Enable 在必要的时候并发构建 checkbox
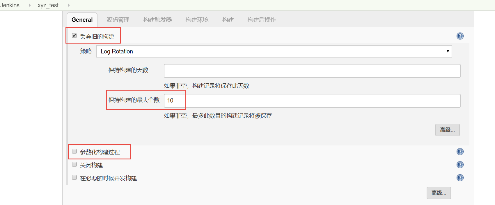 [x=74, y=177]
